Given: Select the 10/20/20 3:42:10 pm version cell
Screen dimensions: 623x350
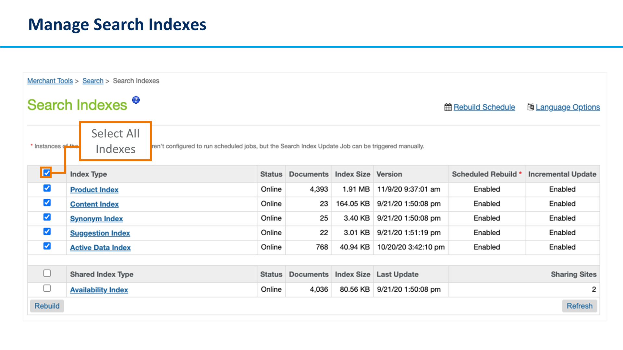Looking at the screenshot, I should click(411, 247).
